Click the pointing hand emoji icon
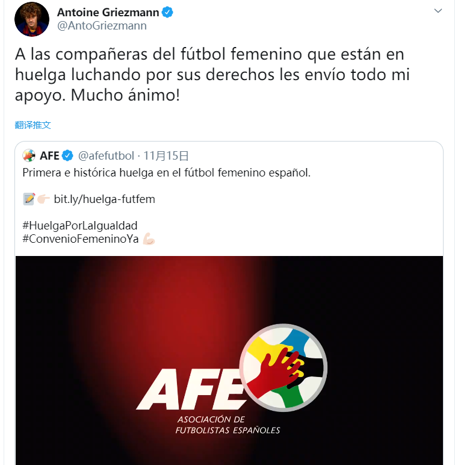Viewport: 455px width, 465px height. (x=43, y=199)
